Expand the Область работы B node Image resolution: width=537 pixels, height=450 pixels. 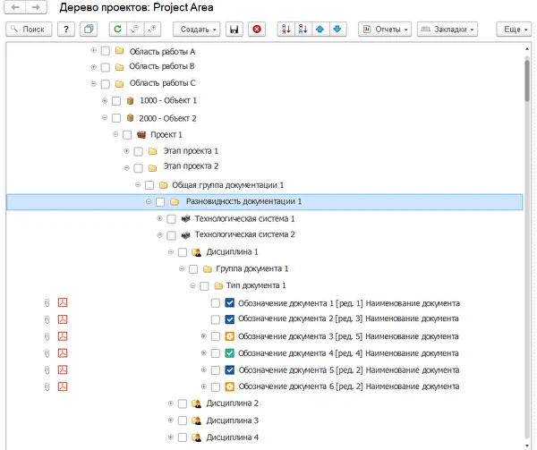pos(94,67)
